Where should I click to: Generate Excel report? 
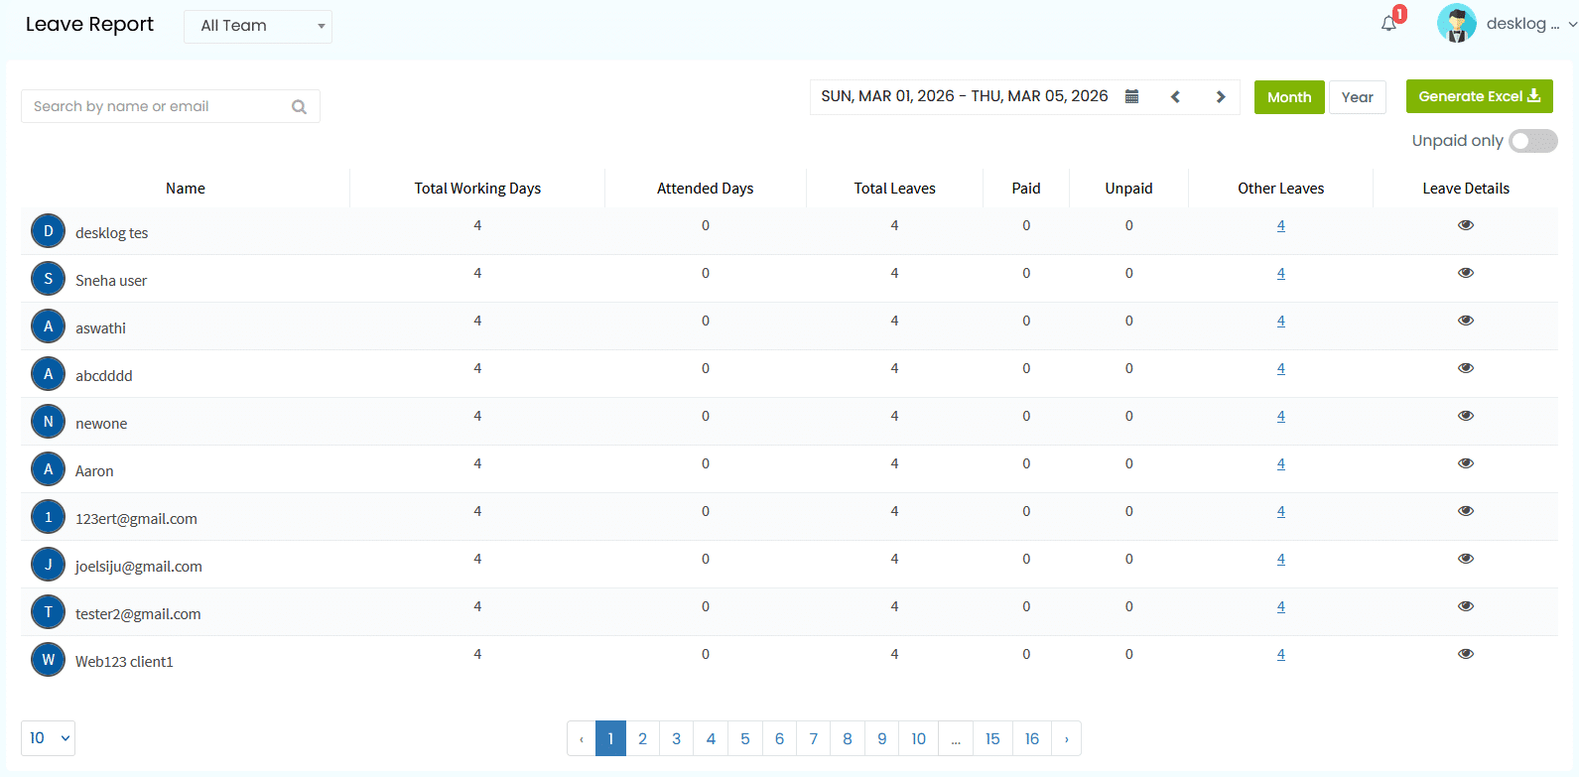1479,96
